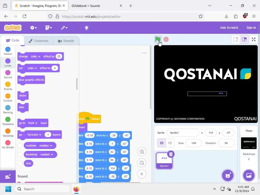
Task: Click Join Scratch link
Action: [x=229, y=28]
